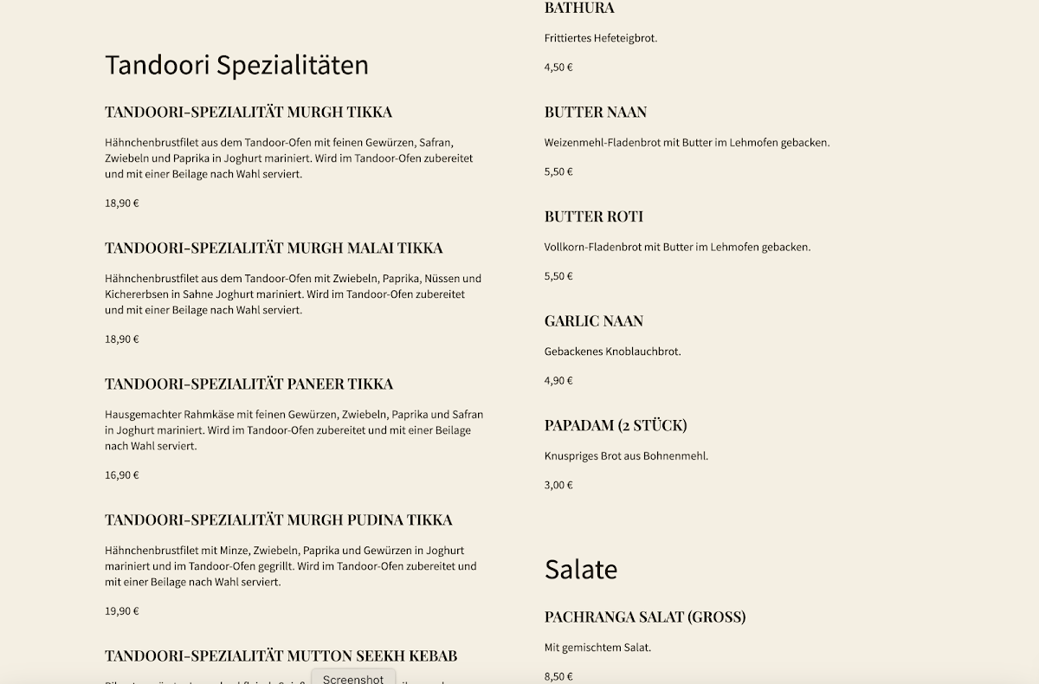Click the 19,90 € Pudina Tikka price
The image size is (1039, 684).
[122, 611]
